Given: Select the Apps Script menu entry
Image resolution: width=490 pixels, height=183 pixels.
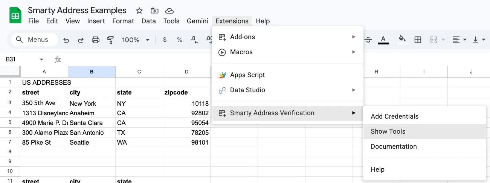Looking at the screenshot, I should [288, 75].
